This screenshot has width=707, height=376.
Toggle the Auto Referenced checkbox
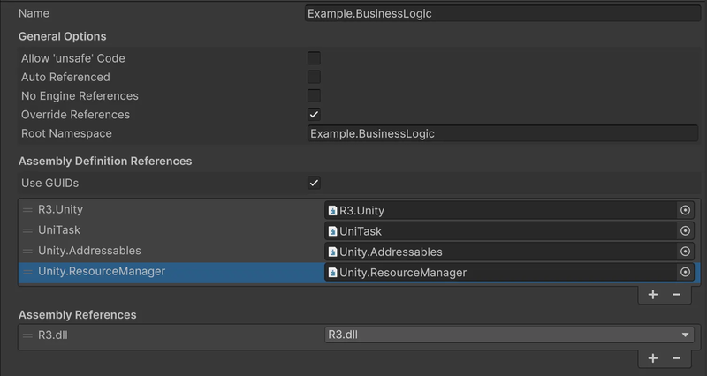[x=314, y=77]
